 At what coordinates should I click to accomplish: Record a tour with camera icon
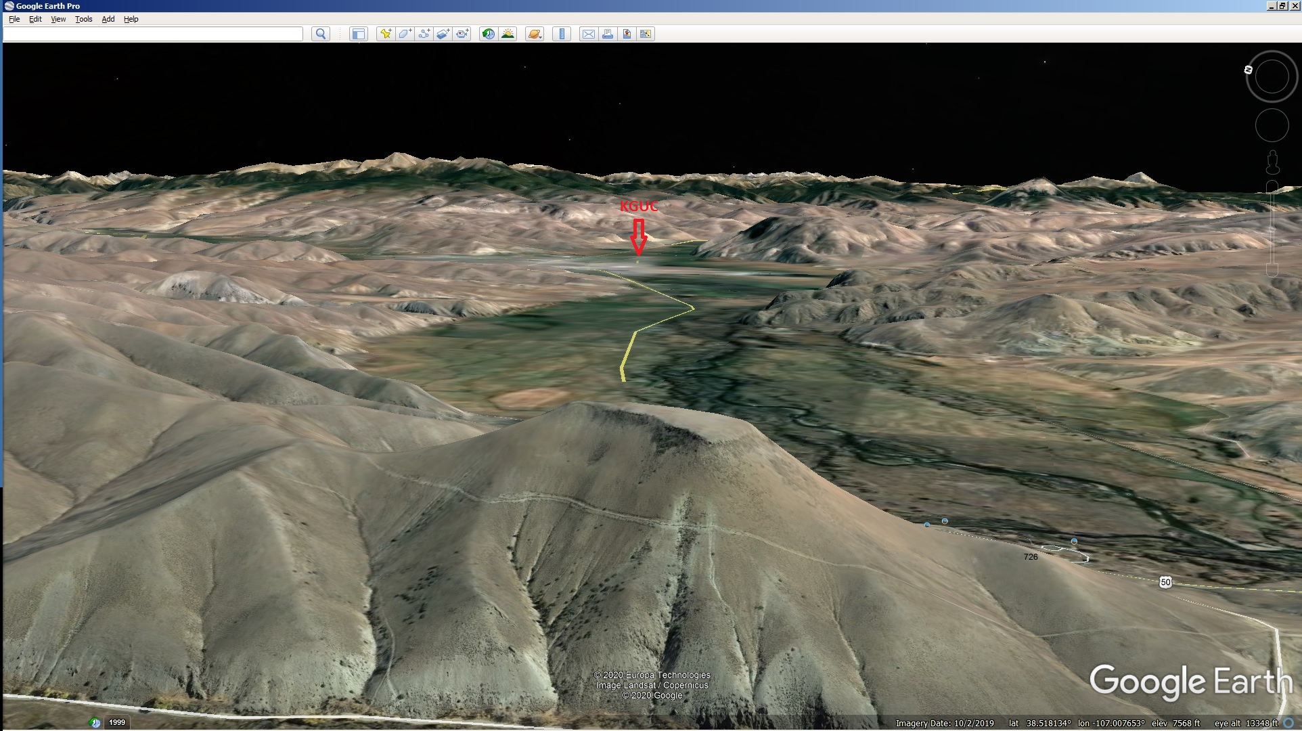coord(462,34)
